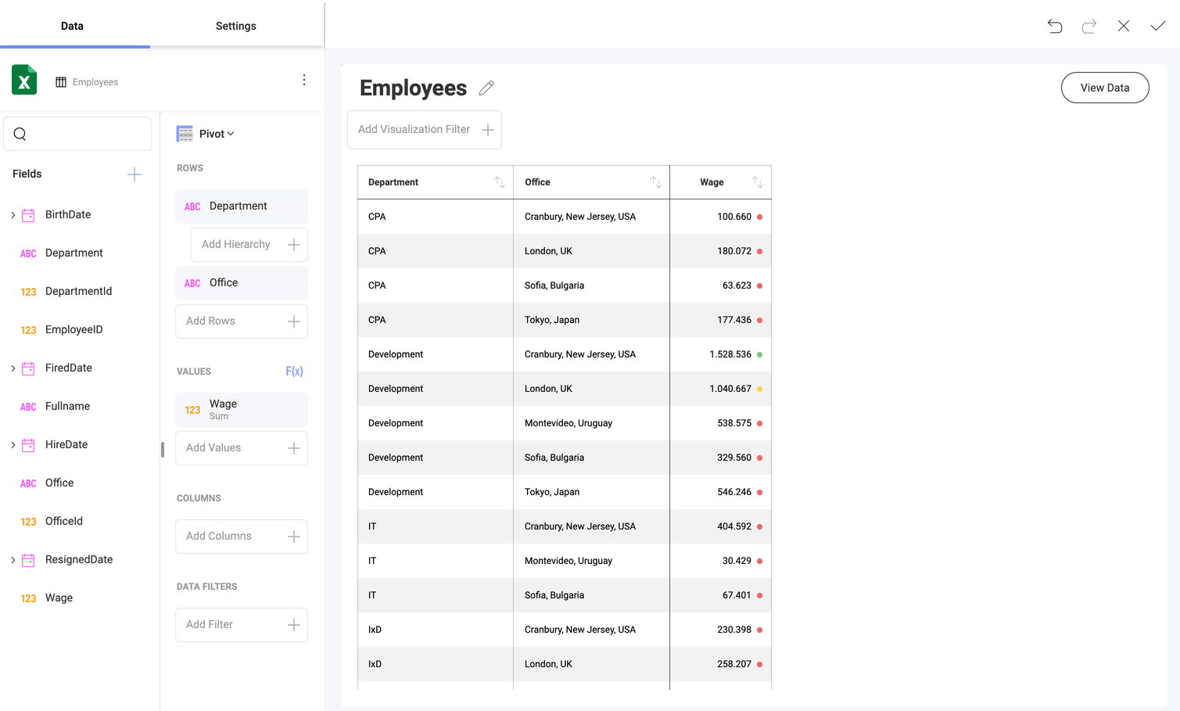1180x711 pixels.
Task: Confirm changes with the checkmark icon
Action: pyautogui.click(x=1158, y=26)
